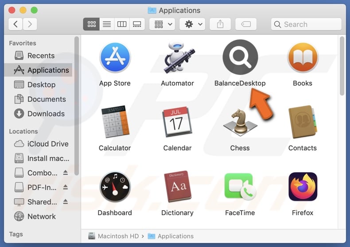This screenshot has height=247, width=350.
Task: Select the Dashboard gauge icon
Action: click(115, 186)
